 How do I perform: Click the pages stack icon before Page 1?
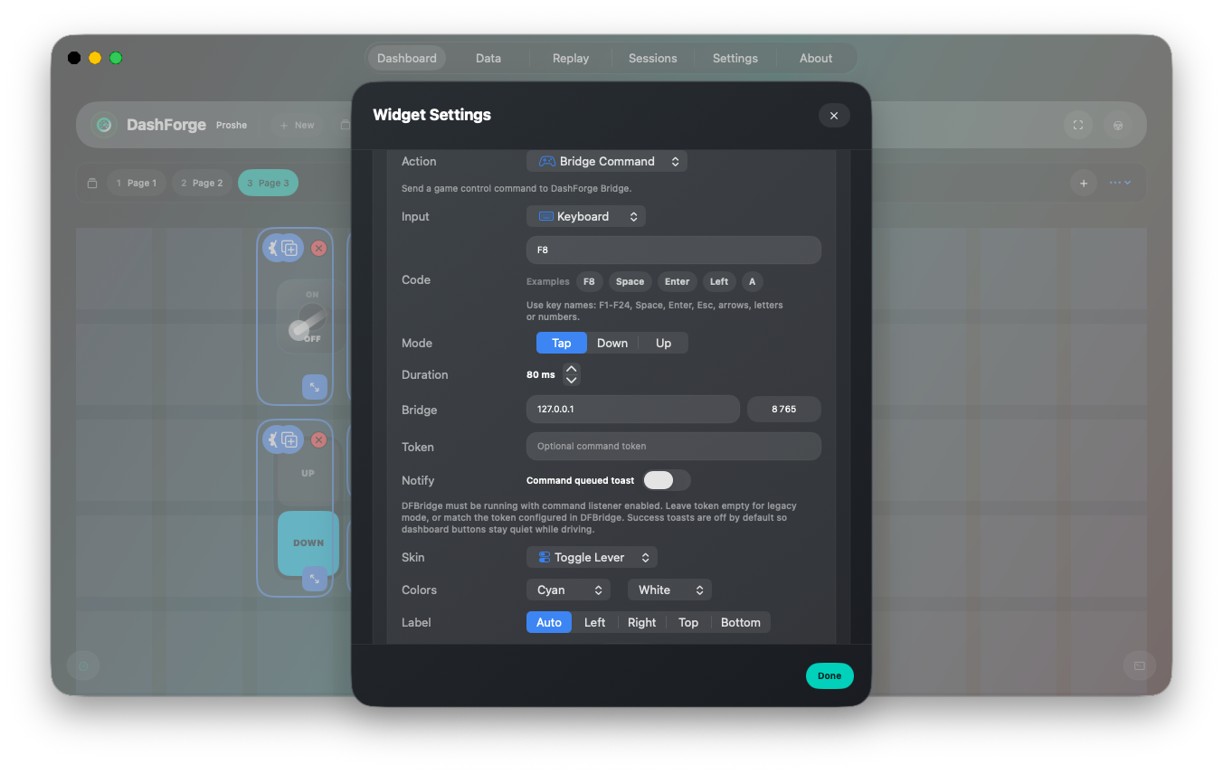91,183
